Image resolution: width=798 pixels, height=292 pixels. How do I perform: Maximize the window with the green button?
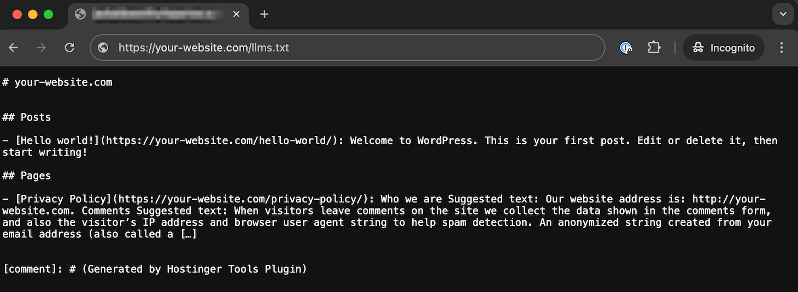(x=48, y=15)
